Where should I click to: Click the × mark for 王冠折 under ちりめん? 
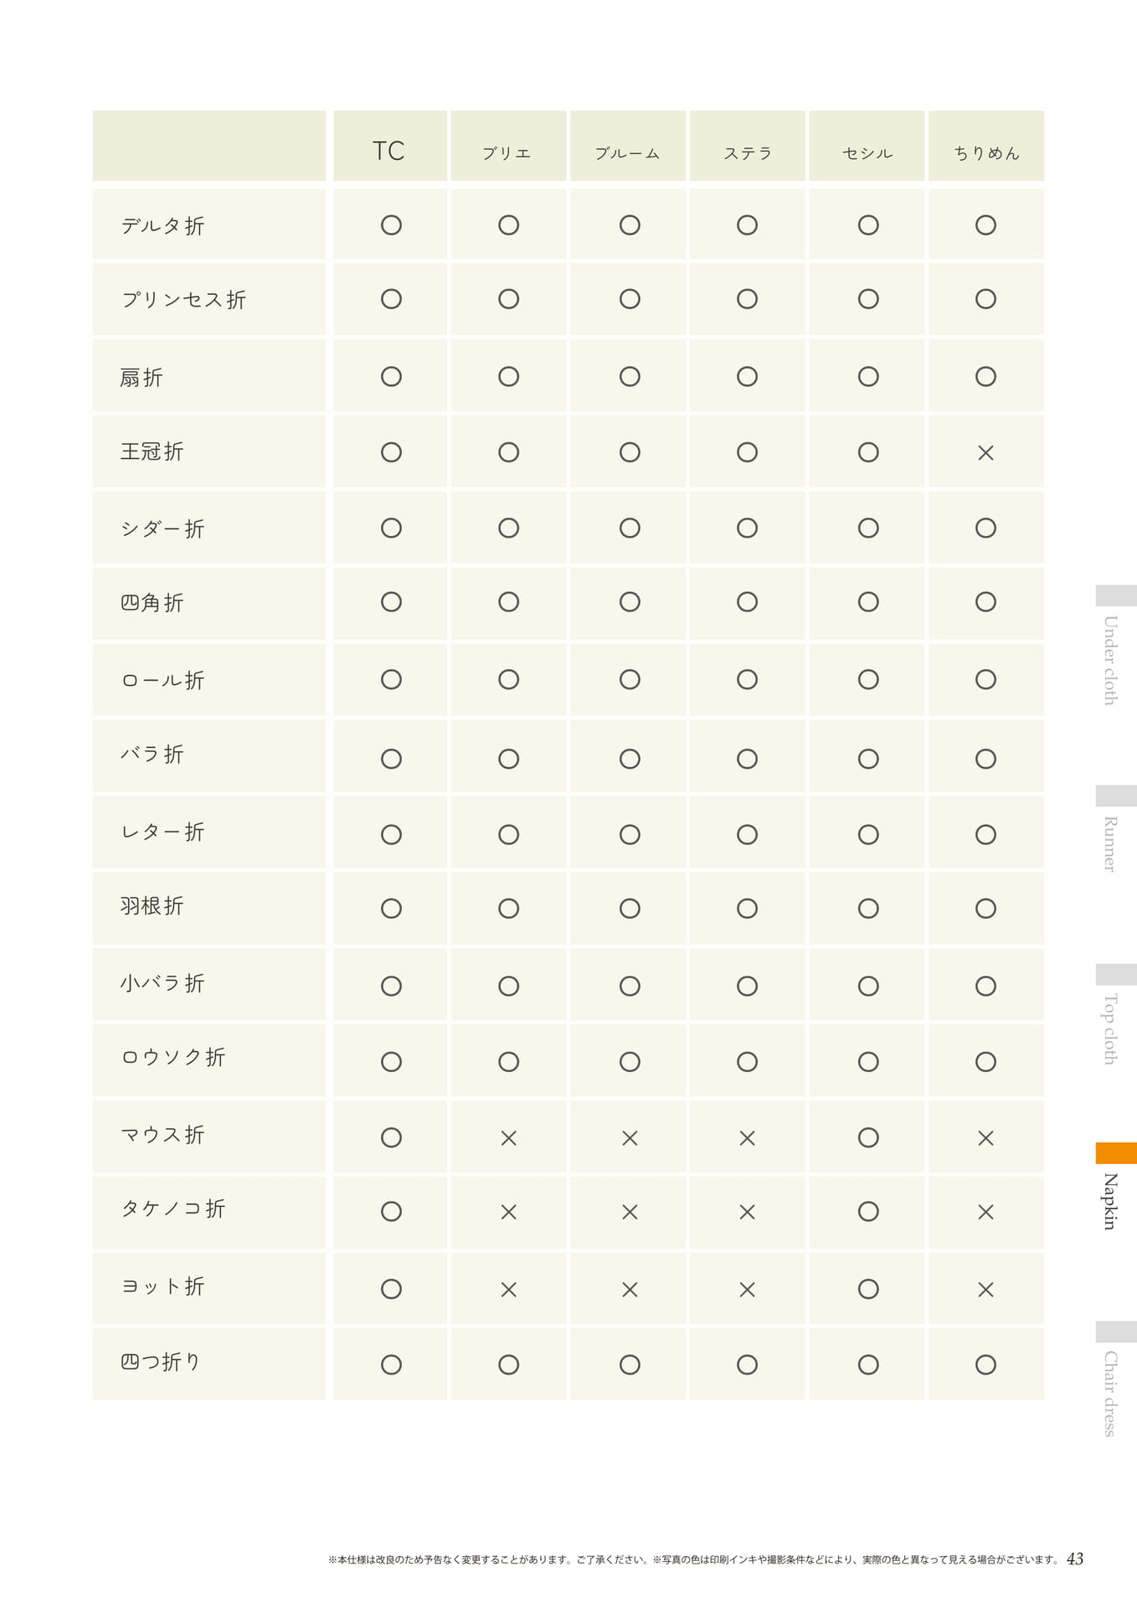pyautogui.click(x=985, y=453)
